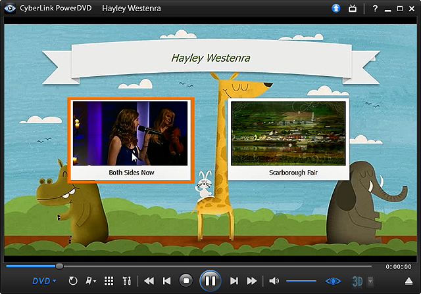421x294 pixels.
Task: Toggle TrueTheater eye enhancement
Action: 334,282
